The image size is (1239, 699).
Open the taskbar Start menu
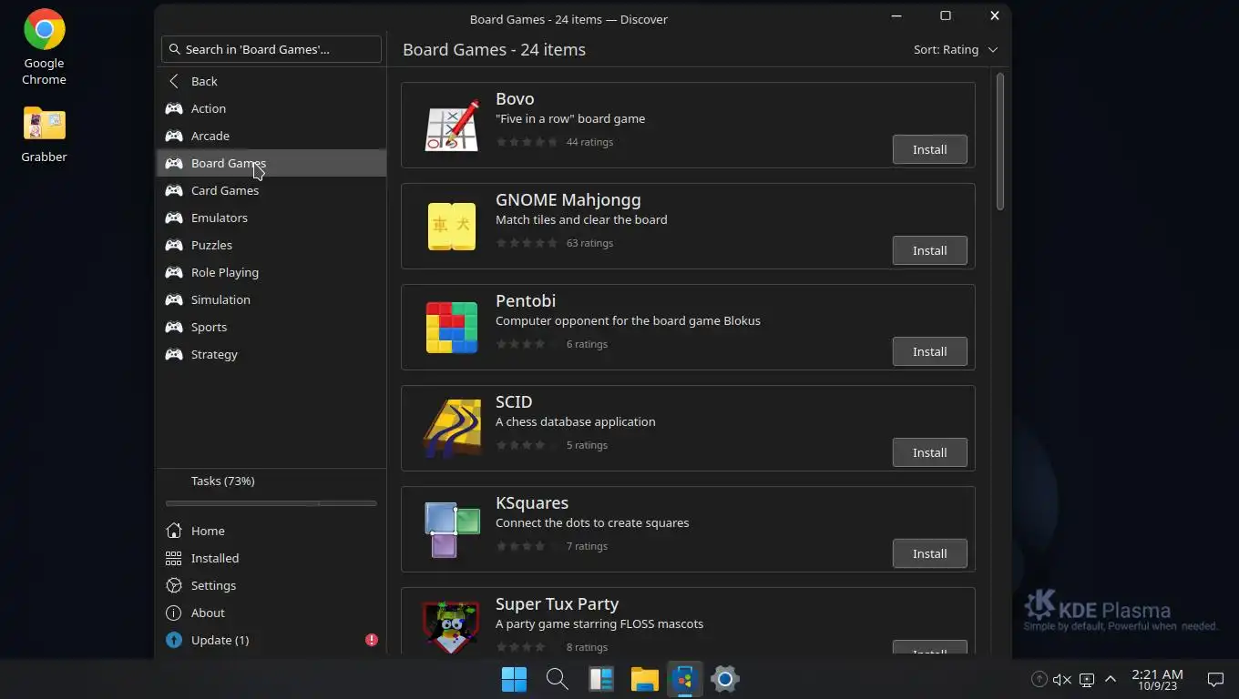[x=514, y=679]
